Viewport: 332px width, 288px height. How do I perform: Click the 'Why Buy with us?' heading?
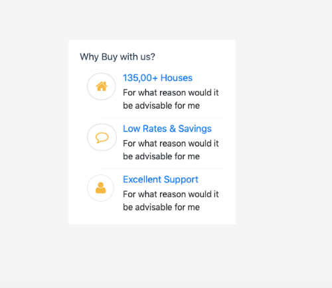tap(118, 57)
